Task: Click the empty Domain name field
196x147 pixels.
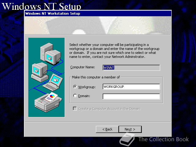Action: coord(131,96)
